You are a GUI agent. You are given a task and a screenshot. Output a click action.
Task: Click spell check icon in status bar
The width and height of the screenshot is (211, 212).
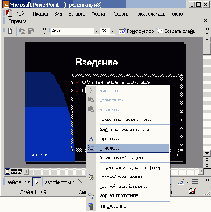tap(192, 191)
